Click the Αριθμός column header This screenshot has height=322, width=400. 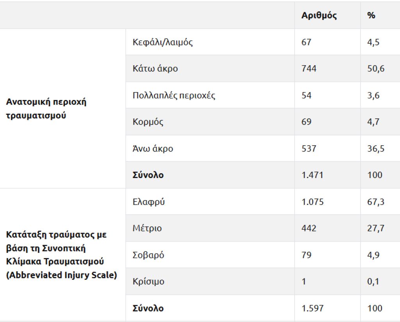pyautogui.click(x=319, y=16)
